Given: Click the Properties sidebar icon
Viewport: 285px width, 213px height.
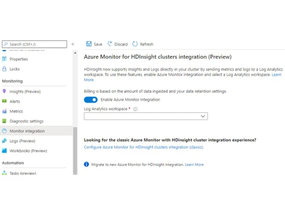Looking at the screenshot, I should [5, 59].
